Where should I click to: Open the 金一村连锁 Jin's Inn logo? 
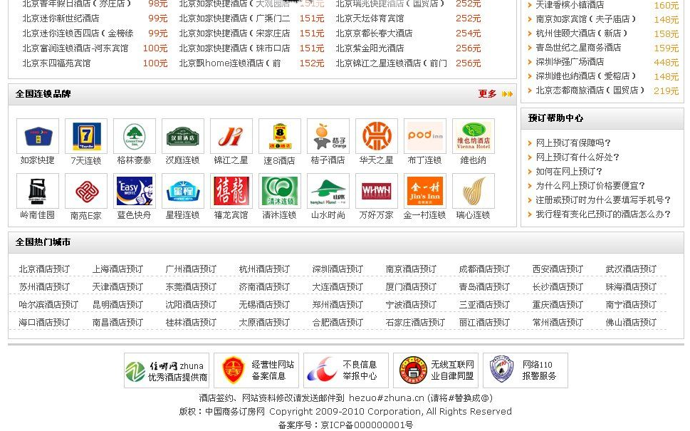click(x=424, y=191)
